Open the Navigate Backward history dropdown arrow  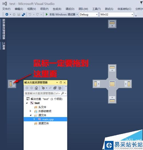pos(10,15)
